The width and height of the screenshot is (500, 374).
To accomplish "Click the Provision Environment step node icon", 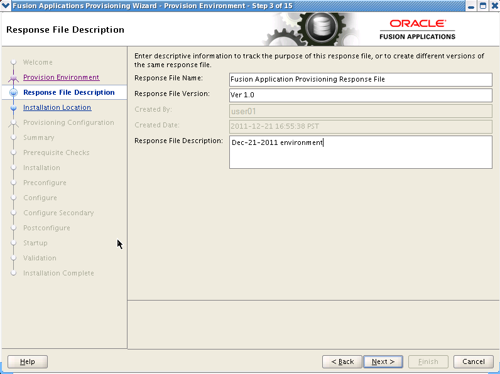I will [x=13, y=77].
